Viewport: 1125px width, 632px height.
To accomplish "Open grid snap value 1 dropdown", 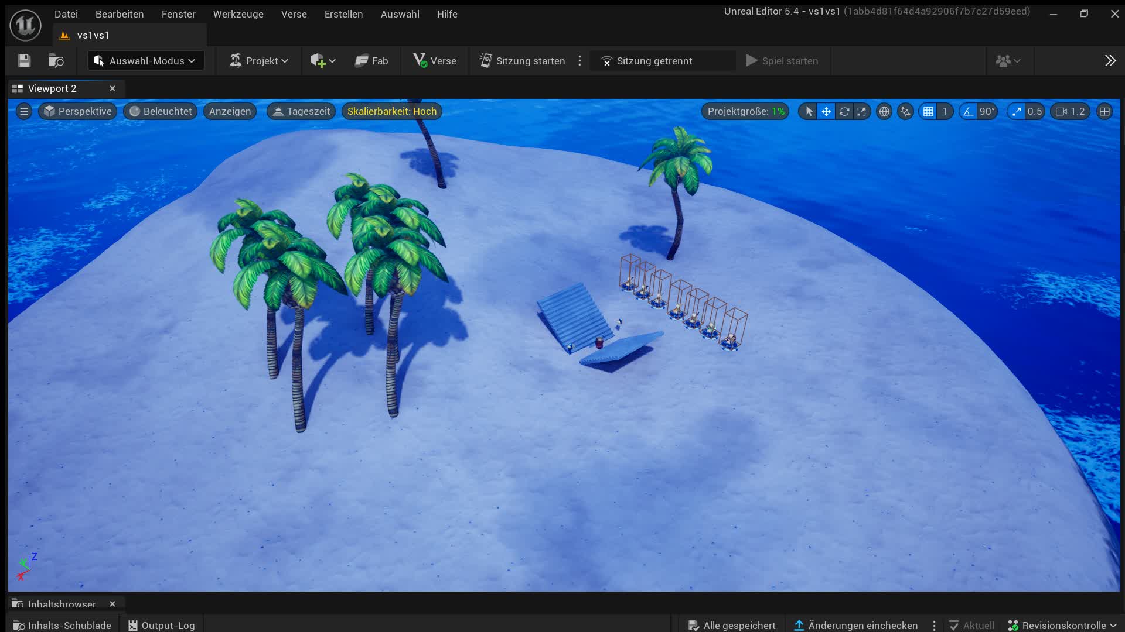I will pos(945,111).
